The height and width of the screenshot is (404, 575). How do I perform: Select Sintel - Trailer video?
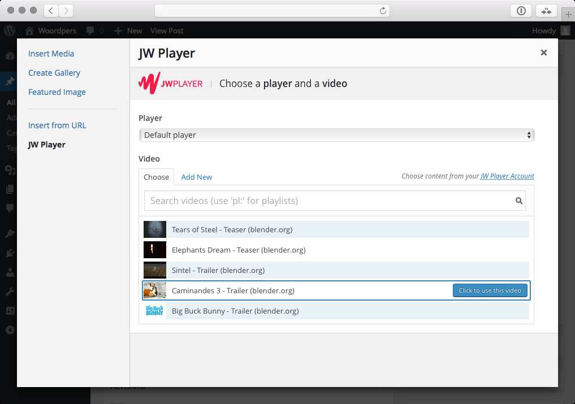tap(336, 270)
